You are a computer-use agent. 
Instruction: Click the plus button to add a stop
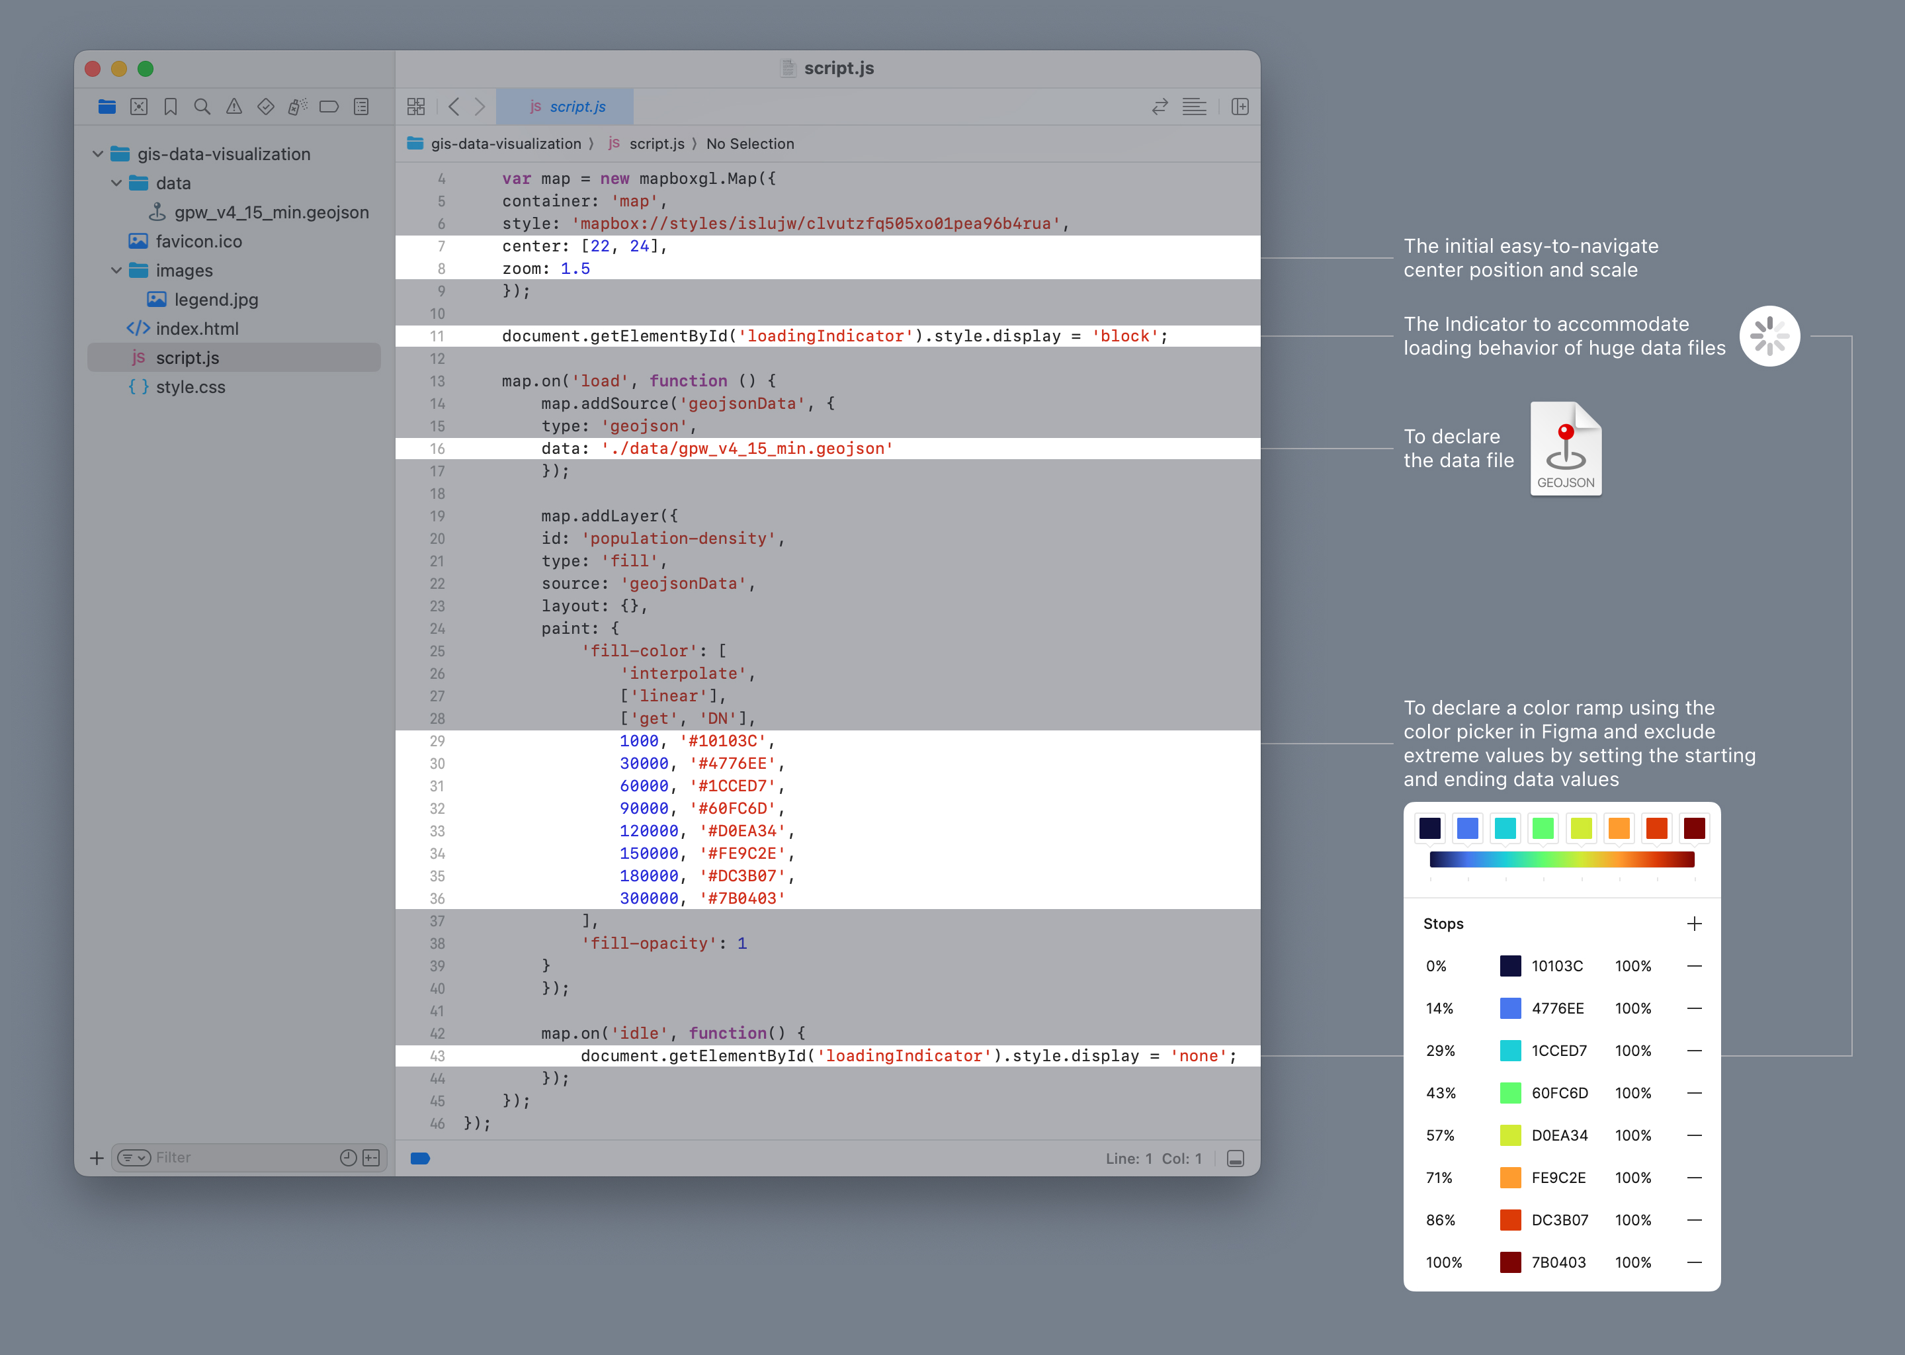tap(1694, 924)
